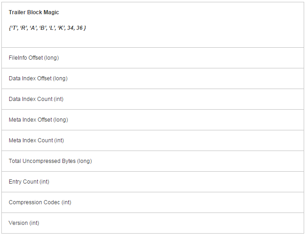The width and height of the screenshot is (306, 235).
Task: Click the word Magic in the header
Action: [x=51, y=12]
